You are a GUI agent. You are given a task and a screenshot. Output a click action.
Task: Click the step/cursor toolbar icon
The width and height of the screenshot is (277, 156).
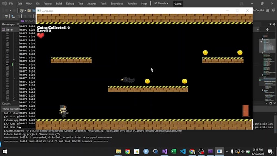(x=13, y=16)
